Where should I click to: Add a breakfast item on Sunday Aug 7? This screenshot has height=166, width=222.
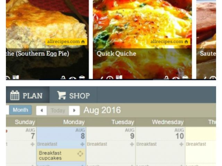[x=32, y=144]
